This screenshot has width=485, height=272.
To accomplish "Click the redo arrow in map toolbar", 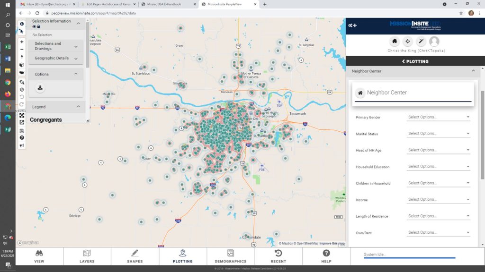I will click(x=22, y=104).
